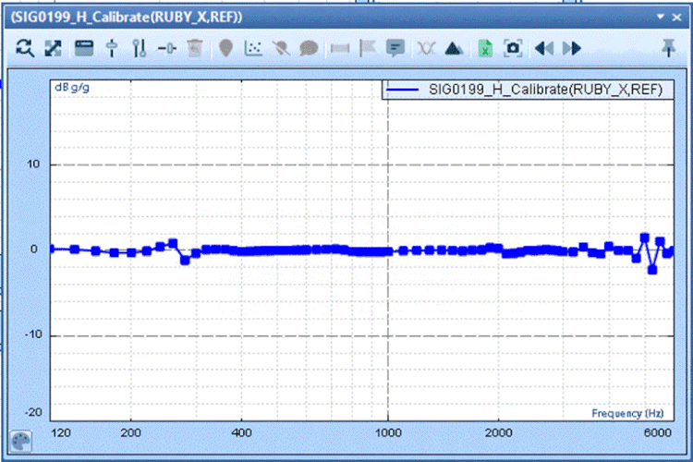Click the dB g/g Y-axis unit label
Image resolution: width=693 pixels, height=462 pixels.
(x=72, y=88)
